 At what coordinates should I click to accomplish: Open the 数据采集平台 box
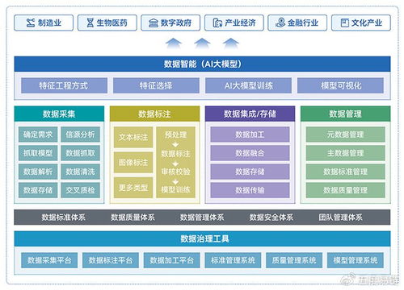coord(49,260)
